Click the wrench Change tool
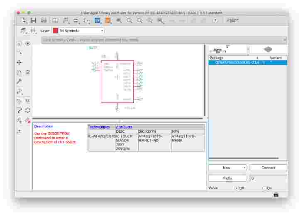Image resolution: width=303 pixels, height=217 pixels. tap(19, 82)
